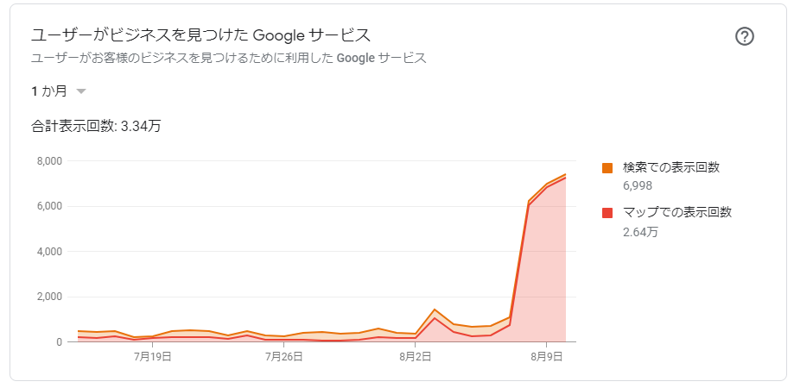Select the マップでの表示回数 legend label
794x388 pixels.
(x=676, y=212)
